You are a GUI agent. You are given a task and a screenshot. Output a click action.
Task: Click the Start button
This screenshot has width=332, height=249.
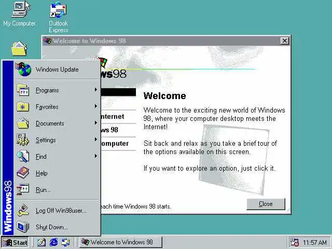tap(15, 242)
